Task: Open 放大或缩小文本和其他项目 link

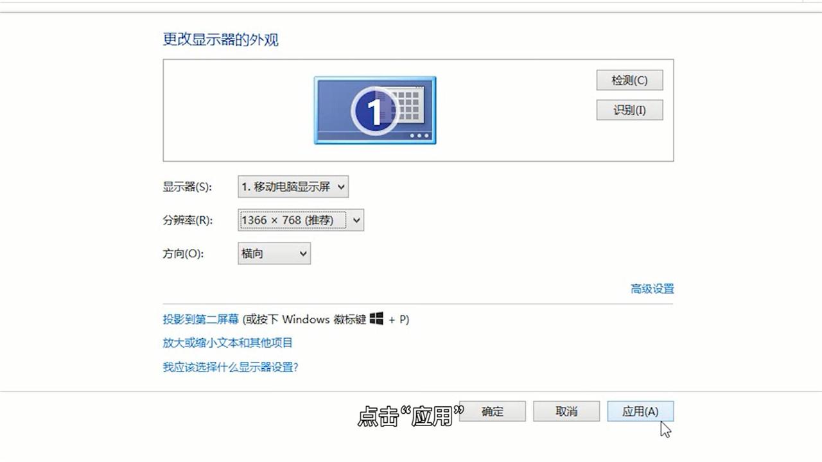Action: click(227, 343)
